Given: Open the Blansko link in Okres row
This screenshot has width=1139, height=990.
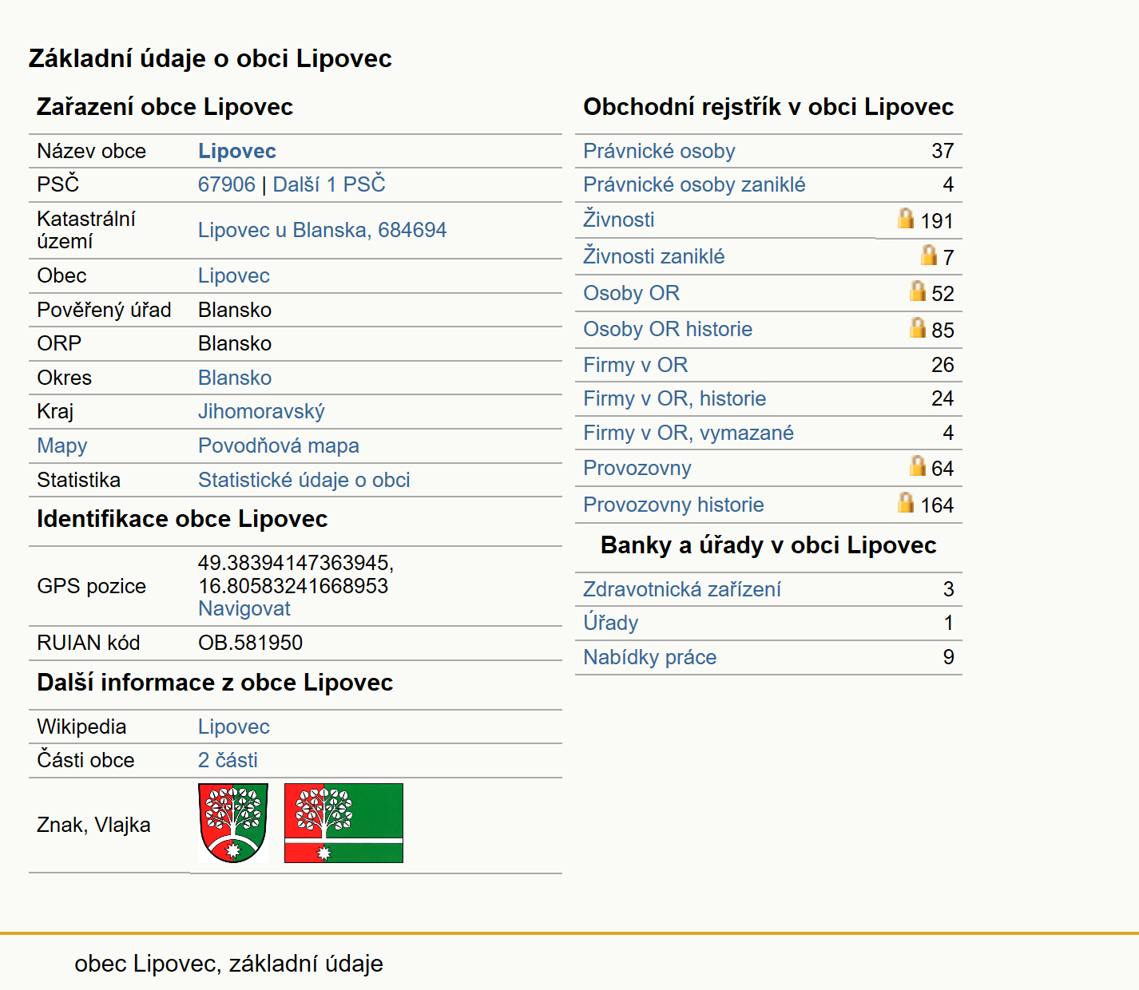Looking at the screenshot, I should 235,378.
